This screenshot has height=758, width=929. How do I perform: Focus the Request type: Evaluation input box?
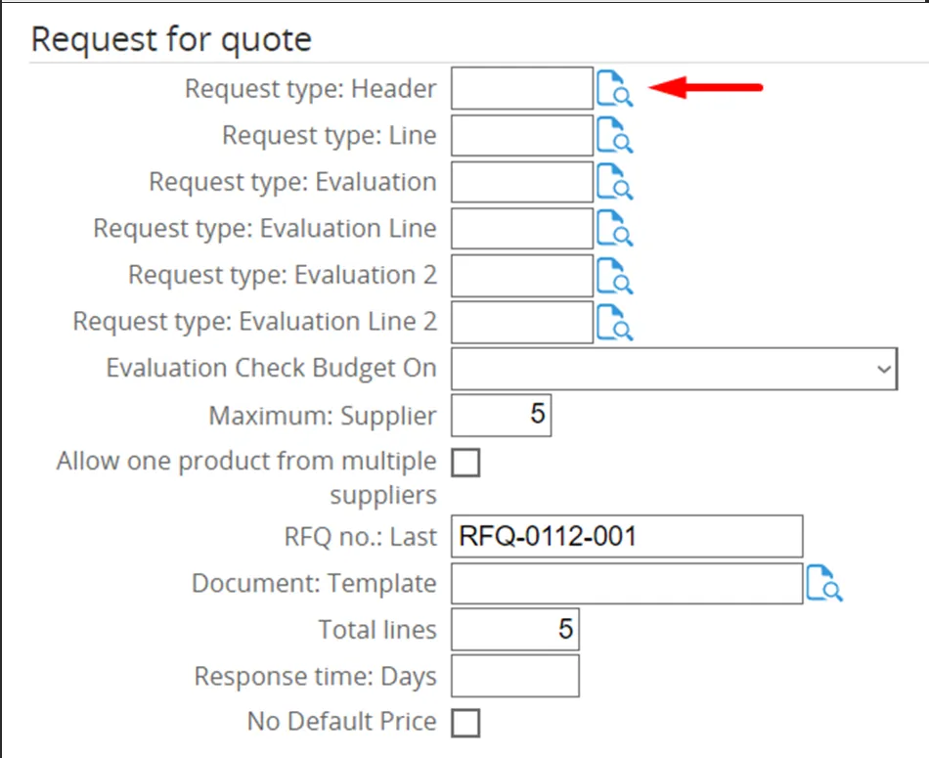point(521,182)
